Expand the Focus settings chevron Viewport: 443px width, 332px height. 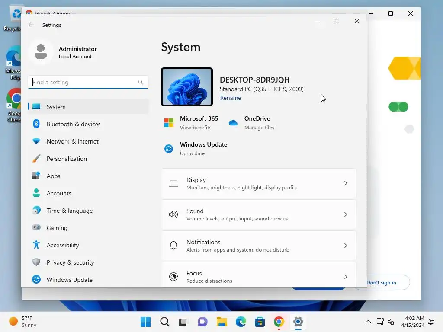tap(346, 276)
